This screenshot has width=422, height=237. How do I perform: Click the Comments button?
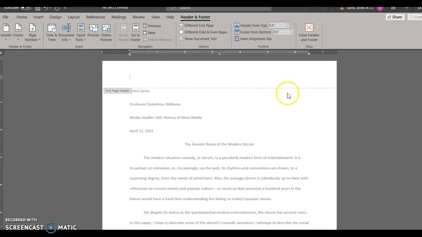(415, 17)
